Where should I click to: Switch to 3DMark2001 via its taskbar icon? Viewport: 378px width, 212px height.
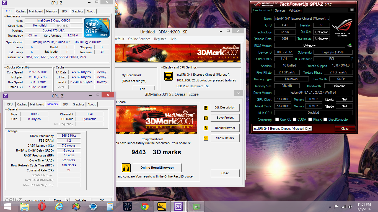pyautogui.click(x=162, y=206)
